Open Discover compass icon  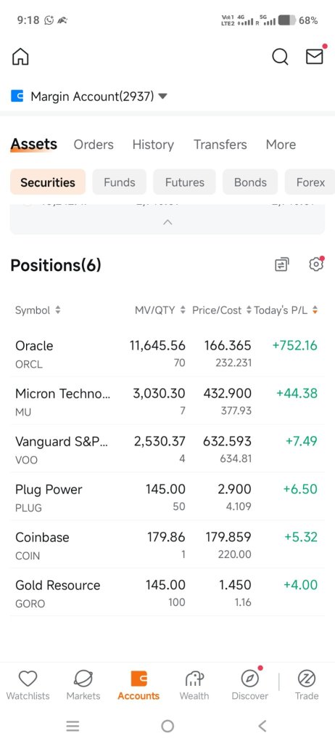(x=249, y=679)
